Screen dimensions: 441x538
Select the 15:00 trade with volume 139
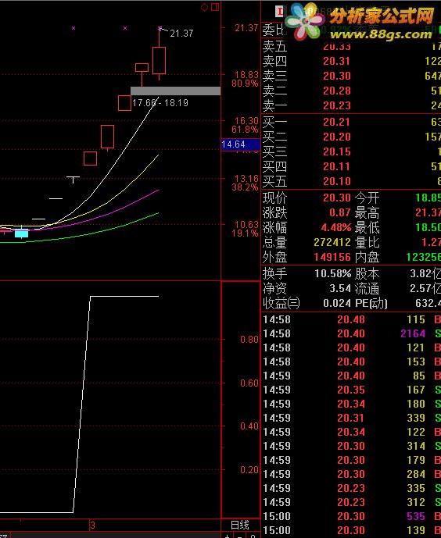pos(351,530)
